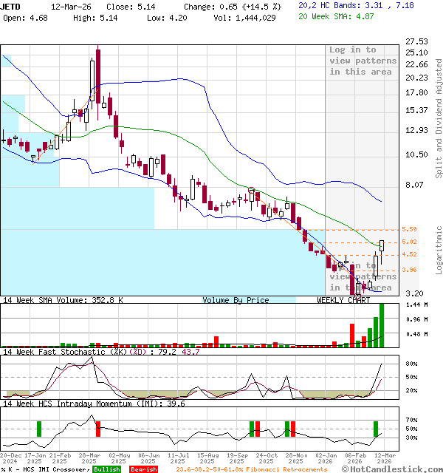The width and height of the screenshot is (443, 473).
Task: Click the circle marker on the SMA line
Action: pyautogui.click(x=252, y=191)
